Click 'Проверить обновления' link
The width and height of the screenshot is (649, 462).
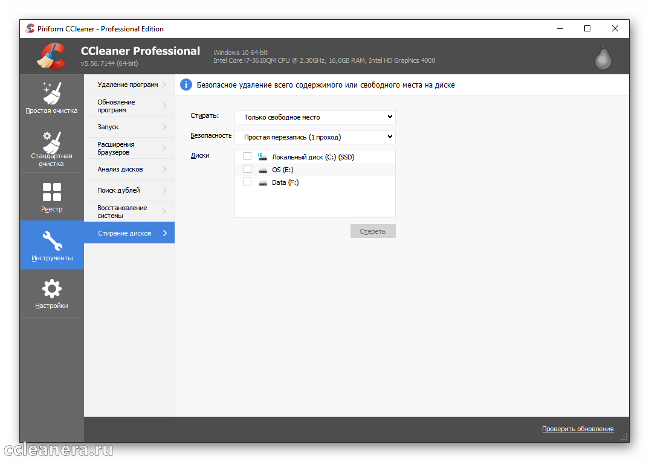coord(577,429)
